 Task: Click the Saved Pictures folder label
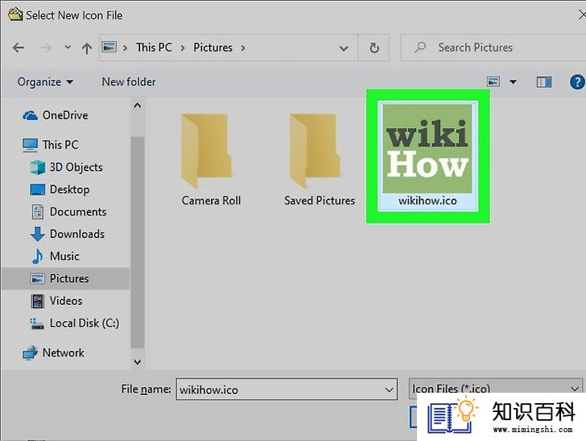click(x=320, y=200)
